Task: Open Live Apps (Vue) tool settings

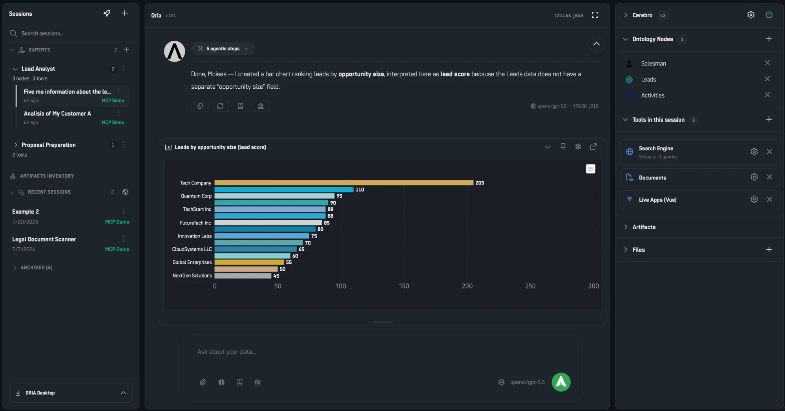Action: click(x=754, y=199)
